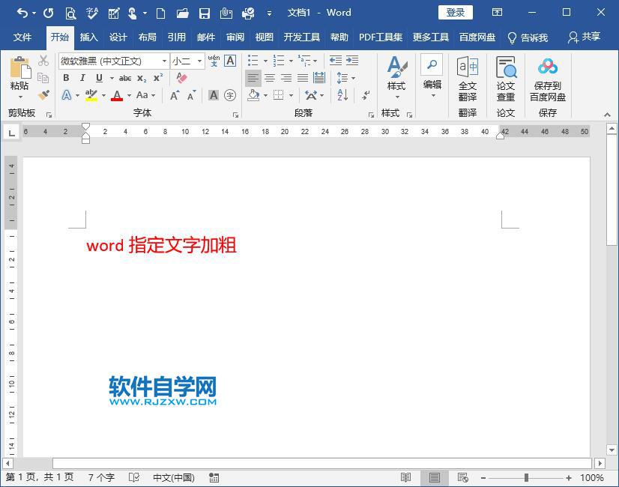Open the 文件 menu
The width and height of the screenshot is (619, 487).
[x=23, y=37]
